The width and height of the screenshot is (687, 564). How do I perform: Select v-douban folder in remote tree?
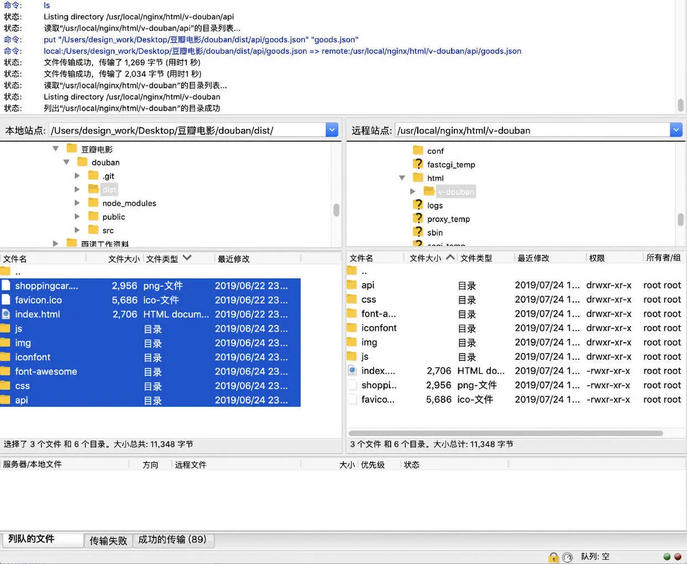(456, 192)
